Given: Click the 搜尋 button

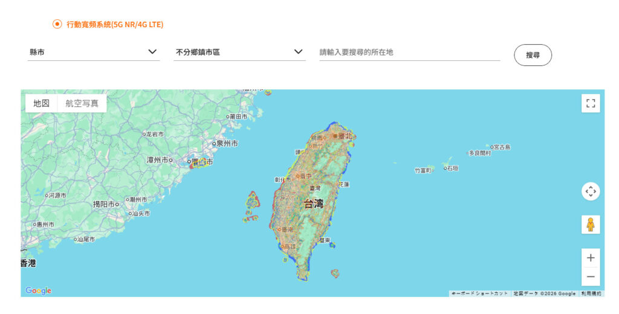Looking at the screenshot, I should [533, 55].
